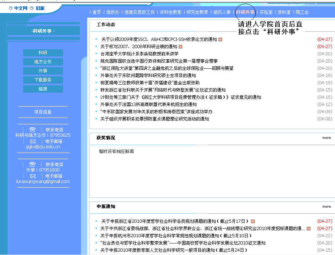Click the new badge beside 核对2007、2008年科研业绩 notice
The width and height of the screenshot is (335, 255).
click(181, 47)
